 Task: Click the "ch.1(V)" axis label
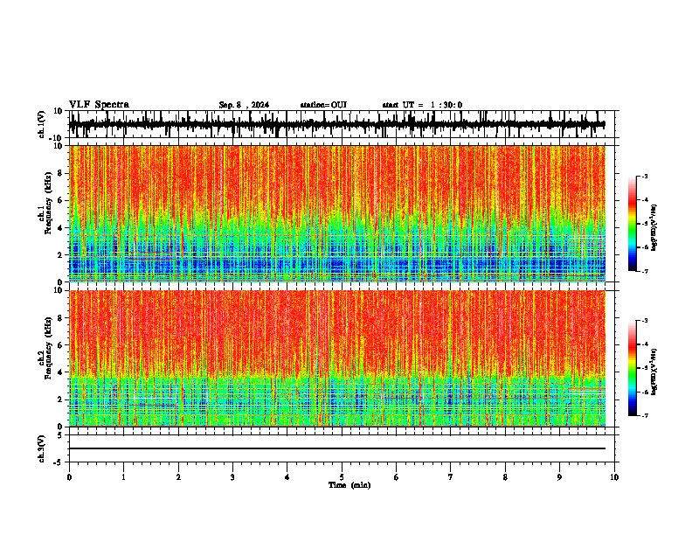tap(41, 124)
